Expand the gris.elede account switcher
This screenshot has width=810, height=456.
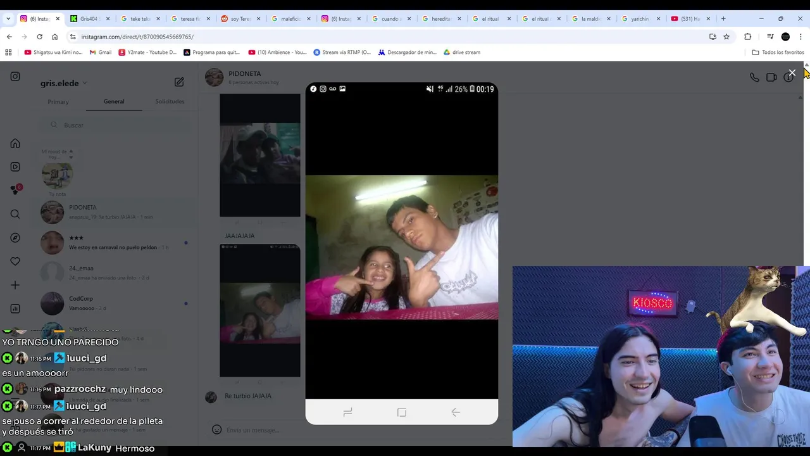click(x=64, y=83)
